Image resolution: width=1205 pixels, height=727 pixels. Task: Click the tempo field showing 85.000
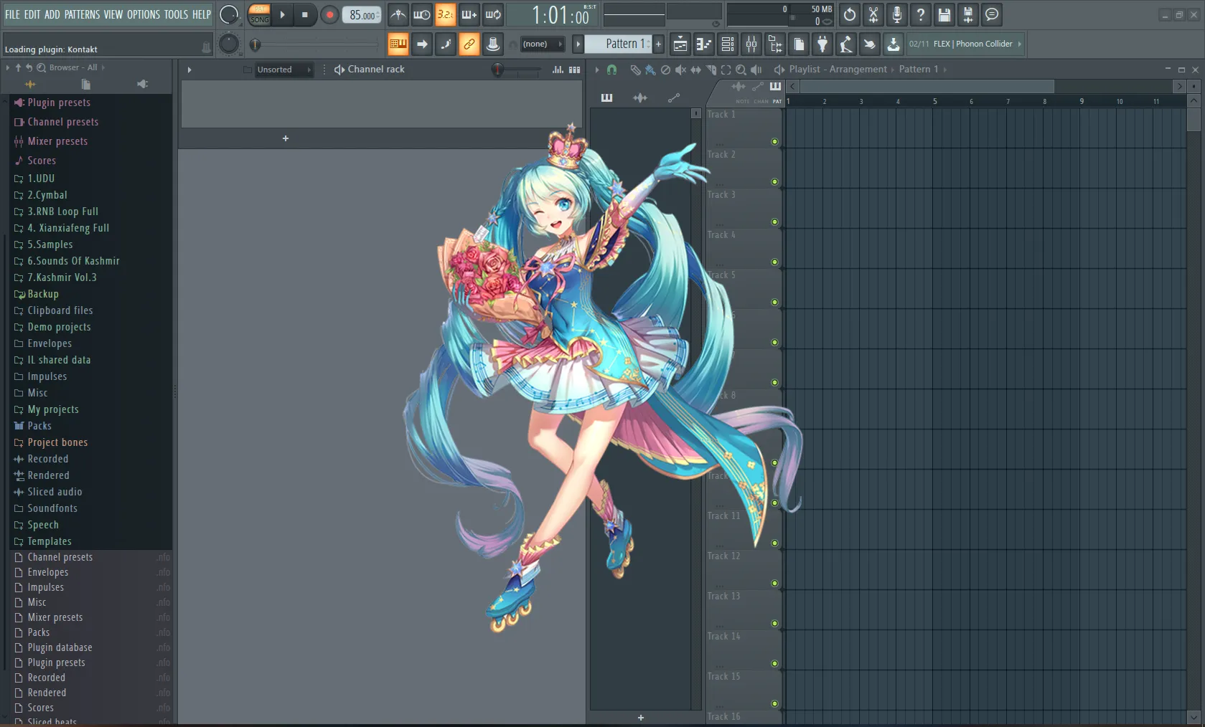362,14
